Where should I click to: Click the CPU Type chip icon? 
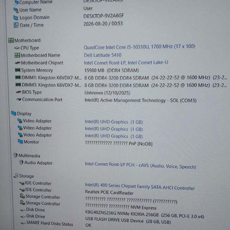(17, 48)
